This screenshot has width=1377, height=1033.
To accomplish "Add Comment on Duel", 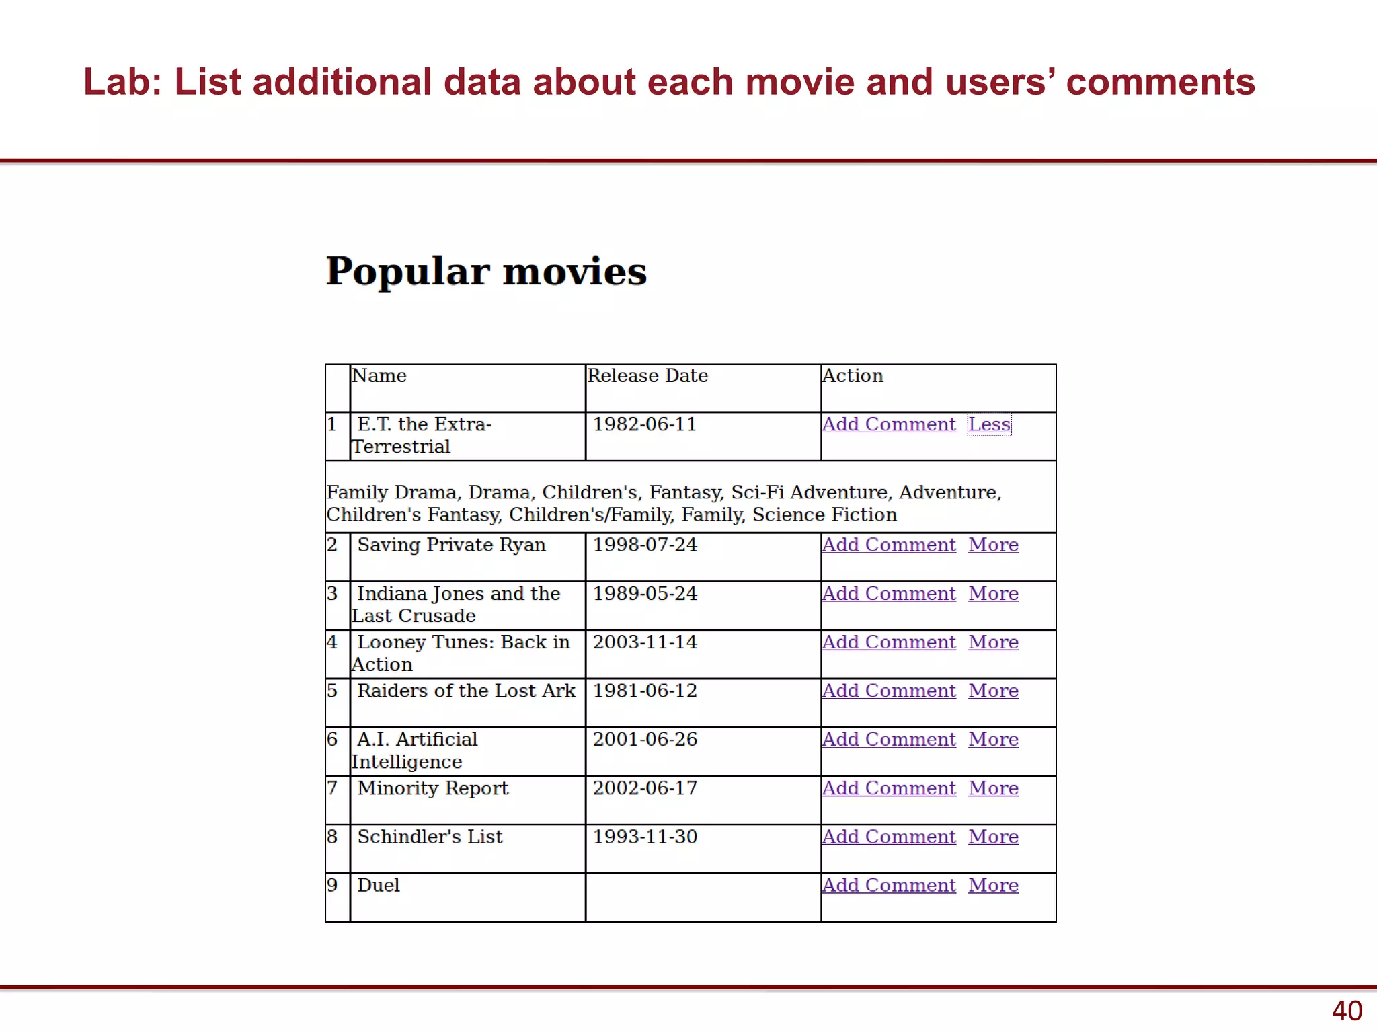I will [888, 885].
